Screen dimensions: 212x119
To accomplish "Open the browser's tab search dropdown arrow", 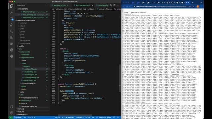I will pos(201,3).
